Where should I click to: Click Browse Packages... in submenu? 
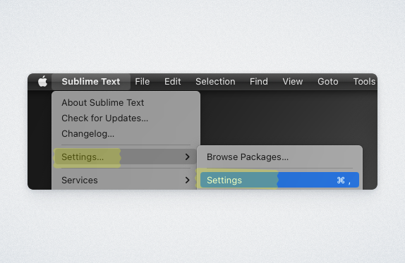tap(279, 157)
